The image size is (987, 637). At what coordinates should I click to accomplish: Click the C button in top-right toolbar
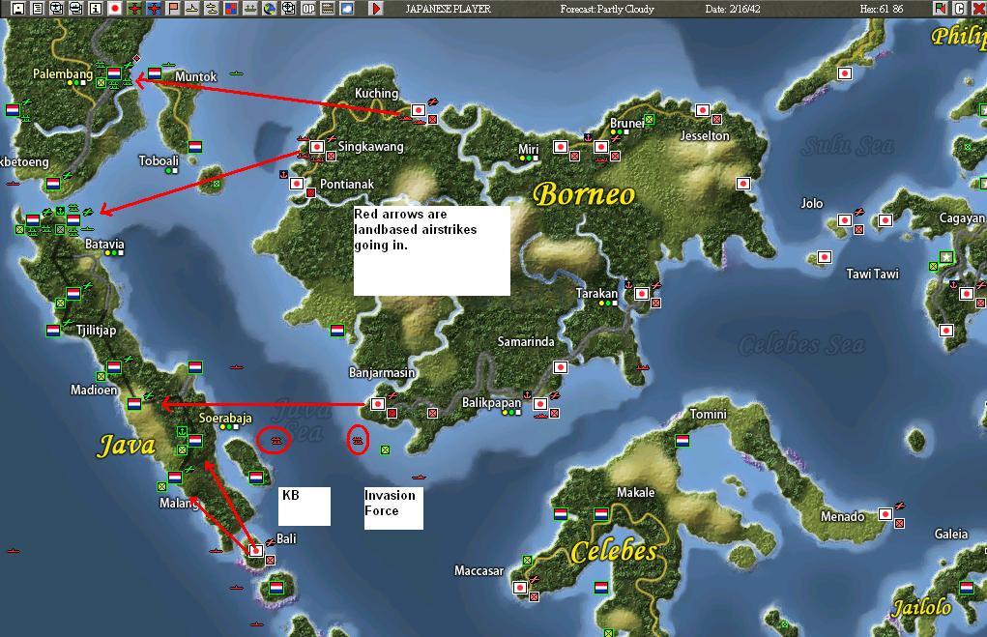click(x=959, y=8)
